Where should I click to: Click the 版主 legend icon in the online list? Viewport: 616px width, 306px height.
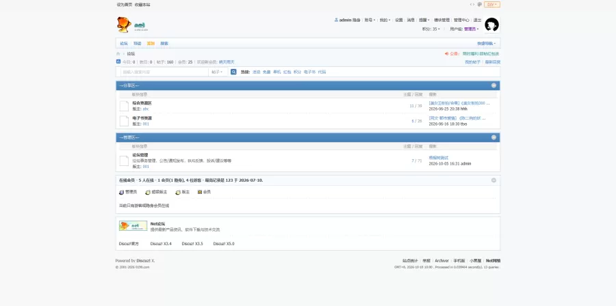(x=178, y=193)
